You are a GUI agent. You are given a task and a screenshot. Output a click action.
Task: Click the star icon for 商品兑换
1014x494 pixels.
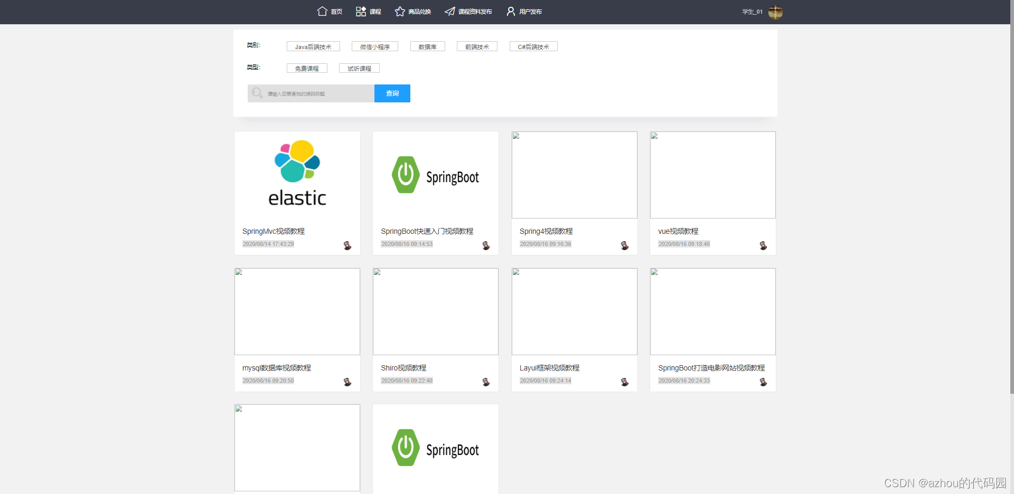click(399, 11)
